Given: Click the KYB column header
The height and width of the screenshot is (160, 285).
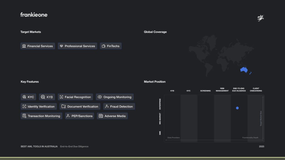Looking at the screenshot, I should pyautogui.click(x=172, y=91).
